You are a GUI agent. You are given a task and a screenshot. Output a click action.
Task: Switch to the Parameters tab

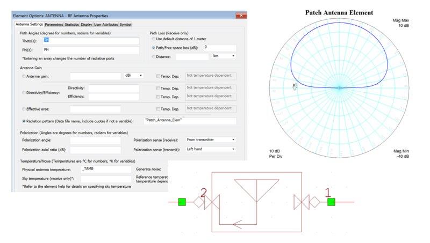(x=54, y=24)
